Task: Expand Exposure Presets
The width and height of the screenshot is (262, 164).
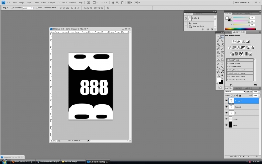Action: [x=228, y=66]
